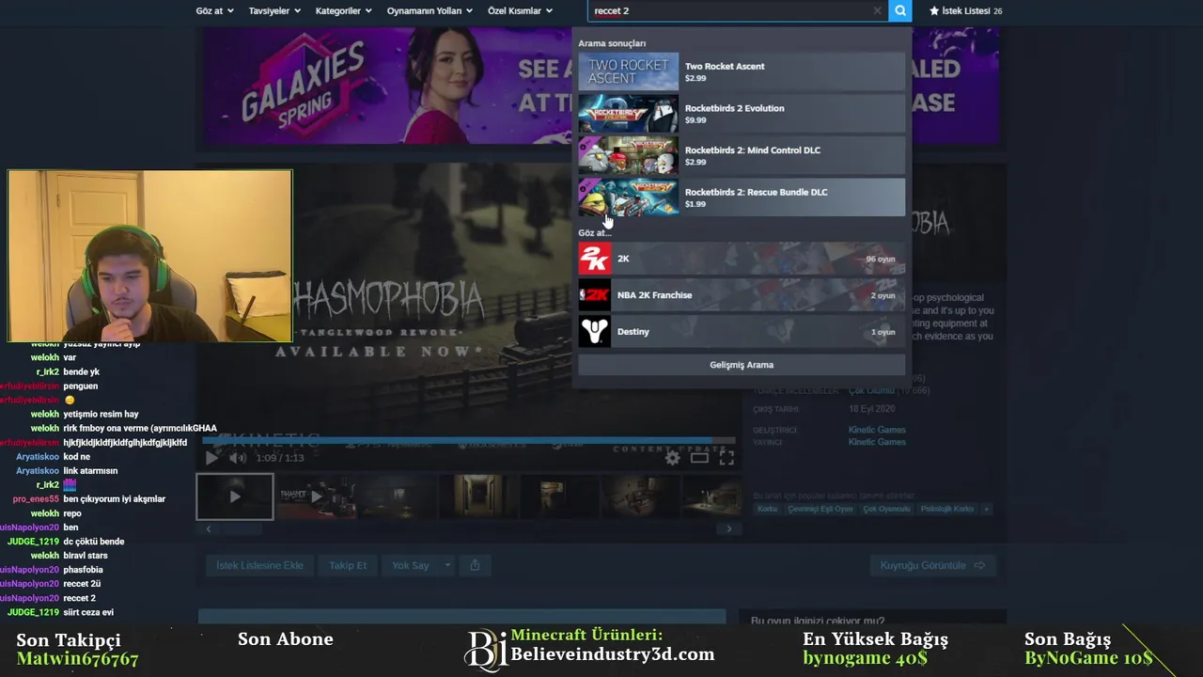The height and width of the screenshot is (677, 1203).
Task: Click the Two Rocket Ascent thumbnail image
Action: (628, 71)
